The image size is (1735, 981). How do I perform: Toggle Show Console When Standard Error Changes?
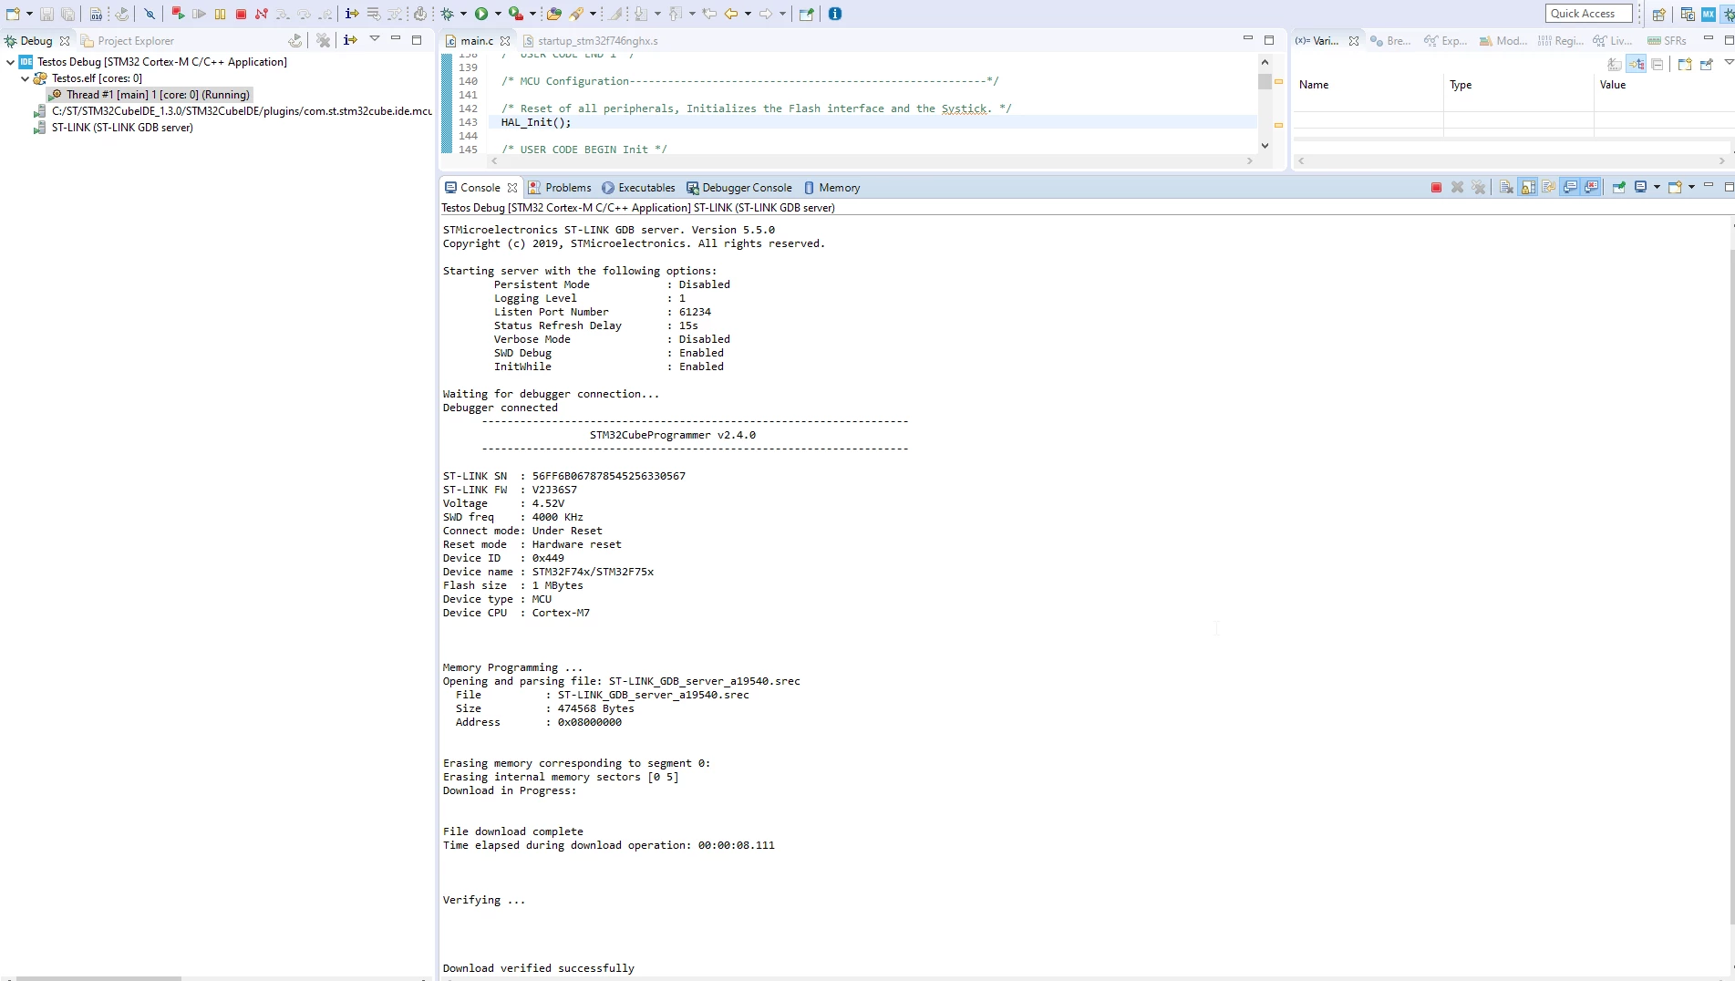click(x=1592, y=188)
